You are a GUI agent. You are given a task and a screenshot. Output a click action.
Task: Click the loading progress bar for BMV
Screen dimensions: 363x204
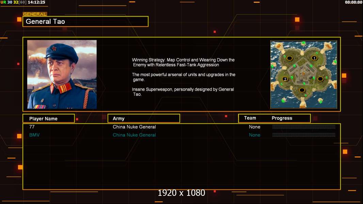pos(304,135)
